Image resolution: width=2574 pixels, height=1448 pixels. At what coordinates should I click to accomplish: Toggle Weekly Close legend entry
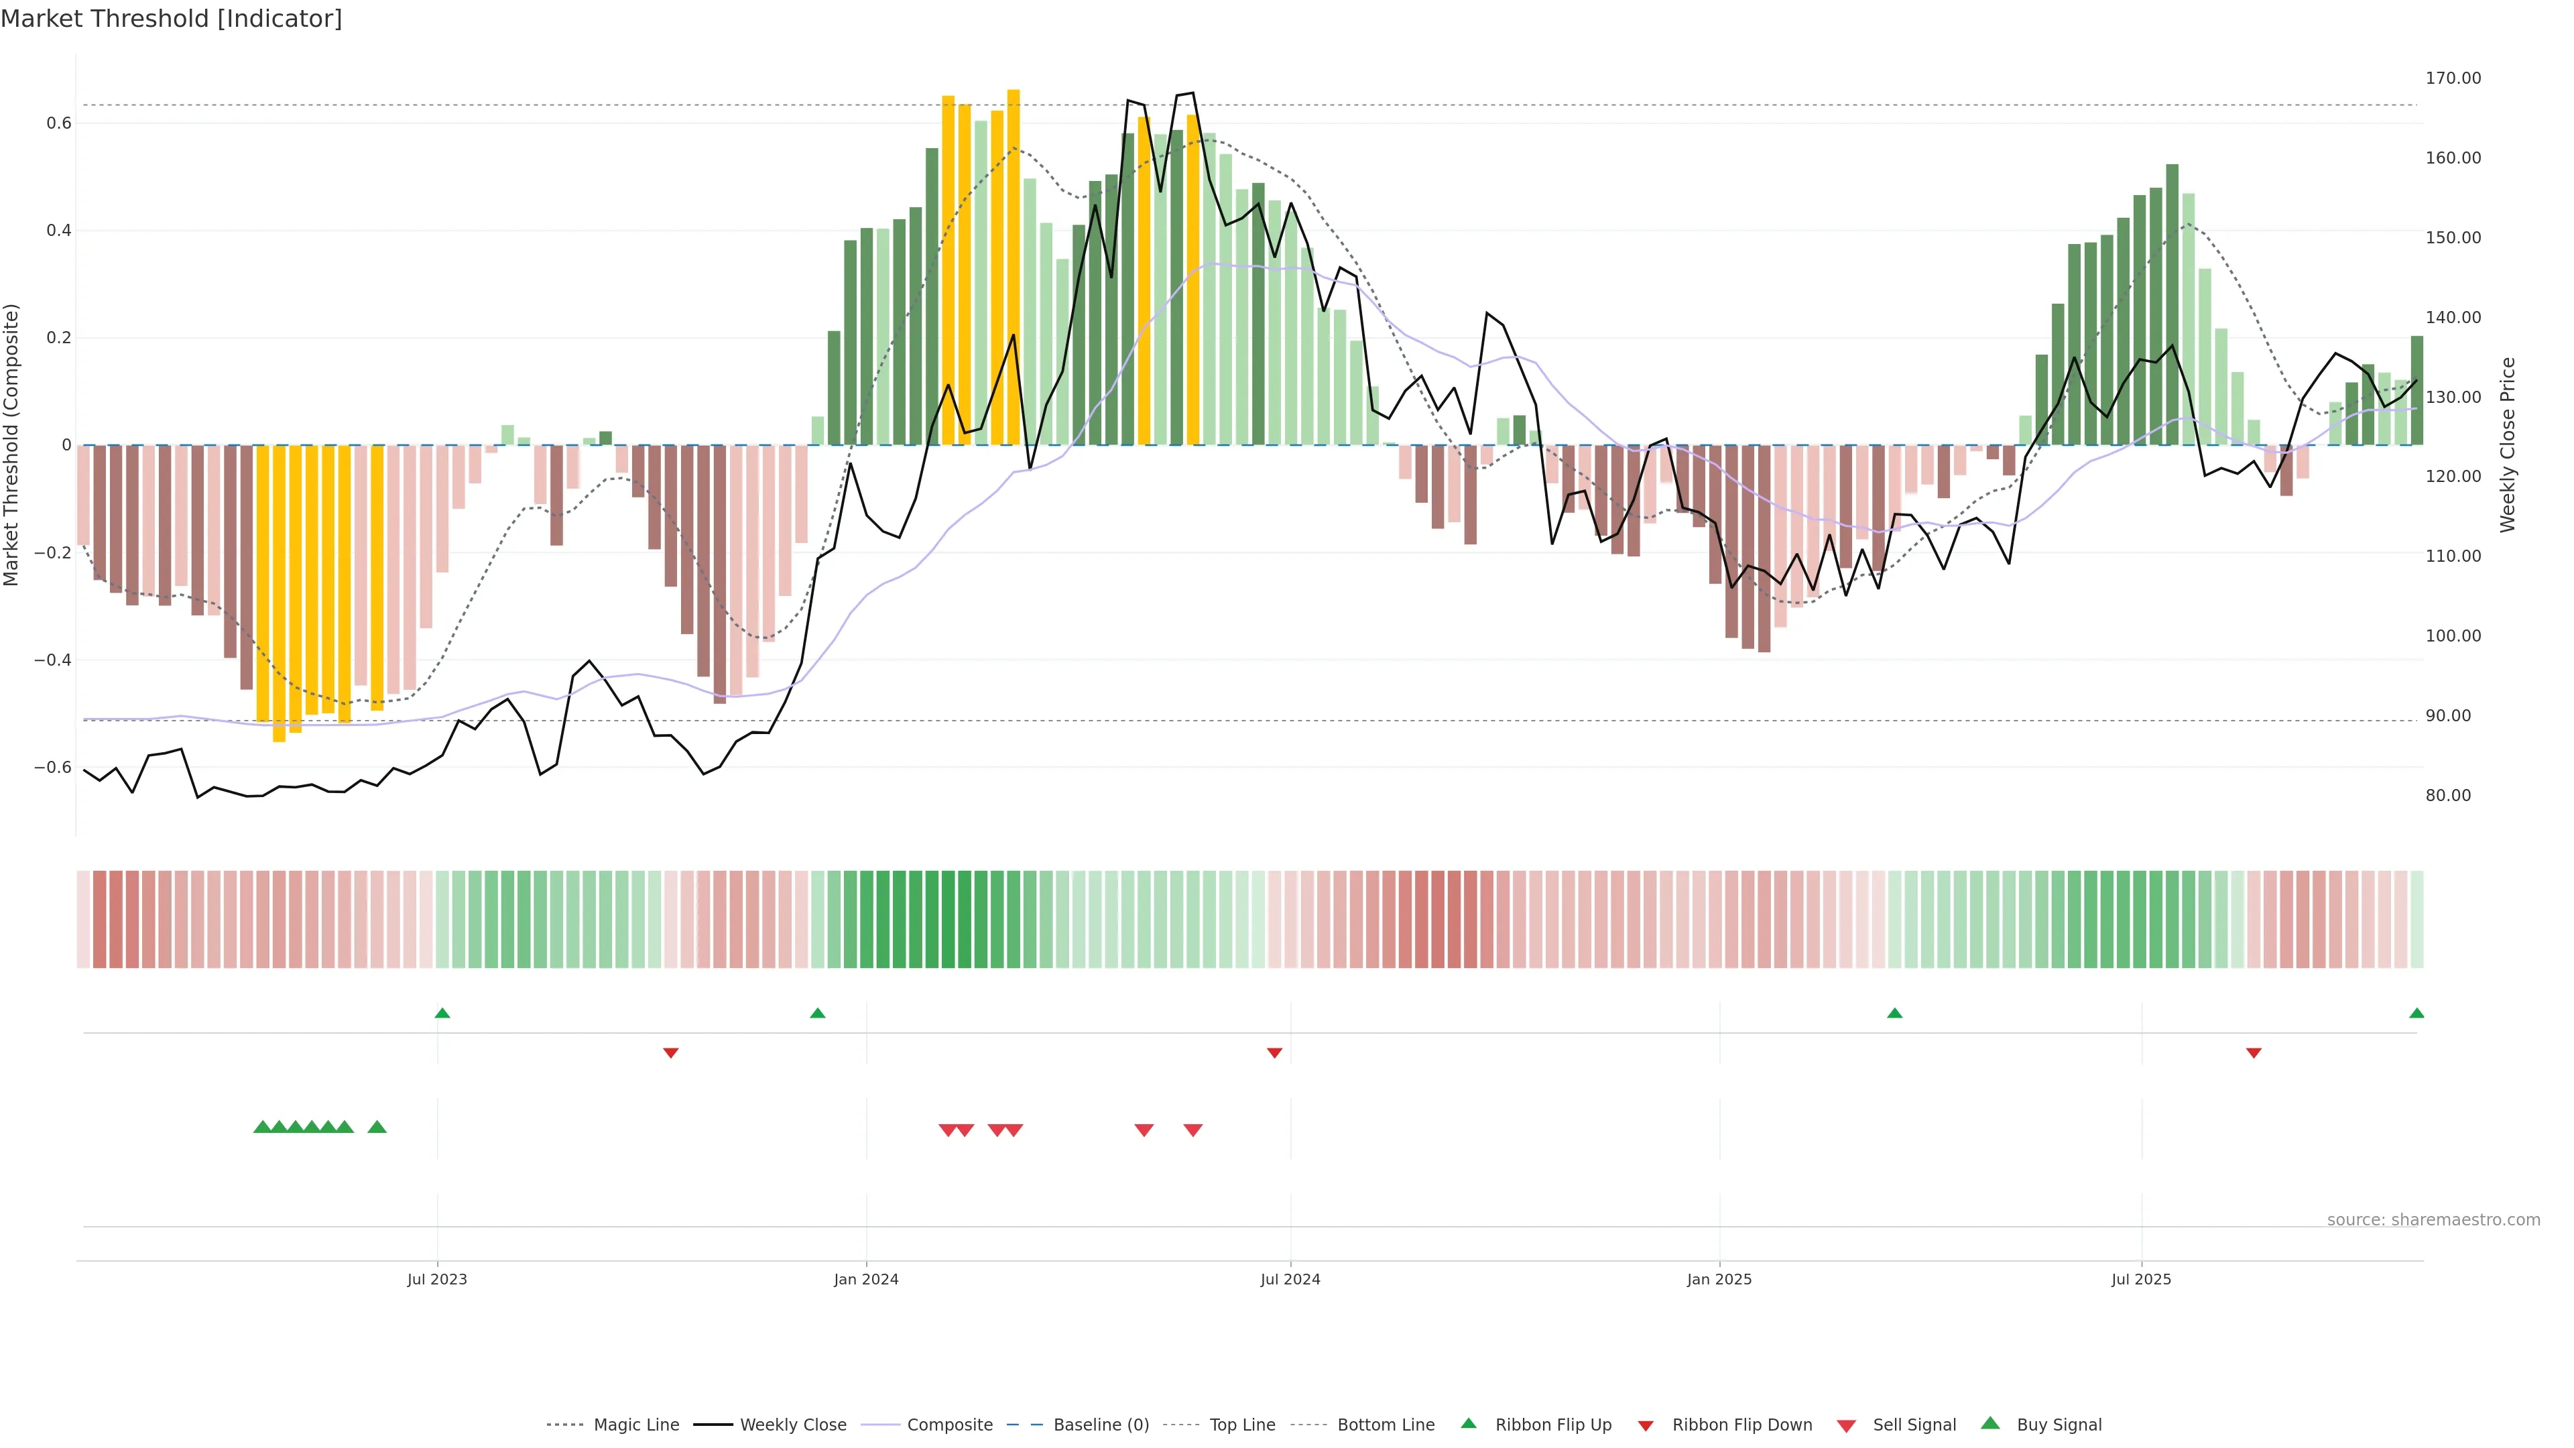[792, 1425]
